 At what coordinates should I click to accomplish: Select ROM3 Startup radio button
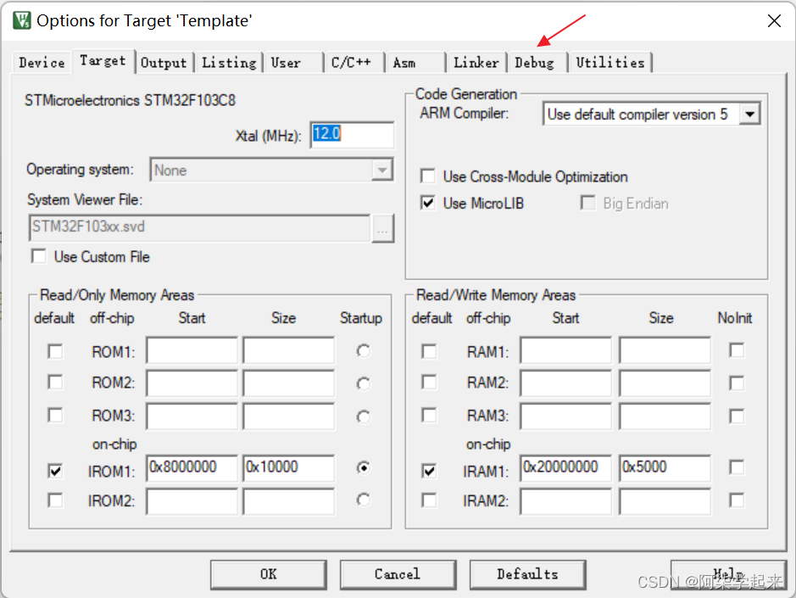(x=363, y=416)
